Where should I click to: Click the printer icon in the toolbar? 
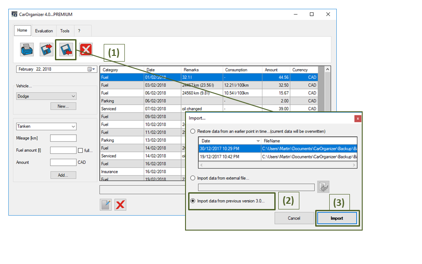coord(27,49)
